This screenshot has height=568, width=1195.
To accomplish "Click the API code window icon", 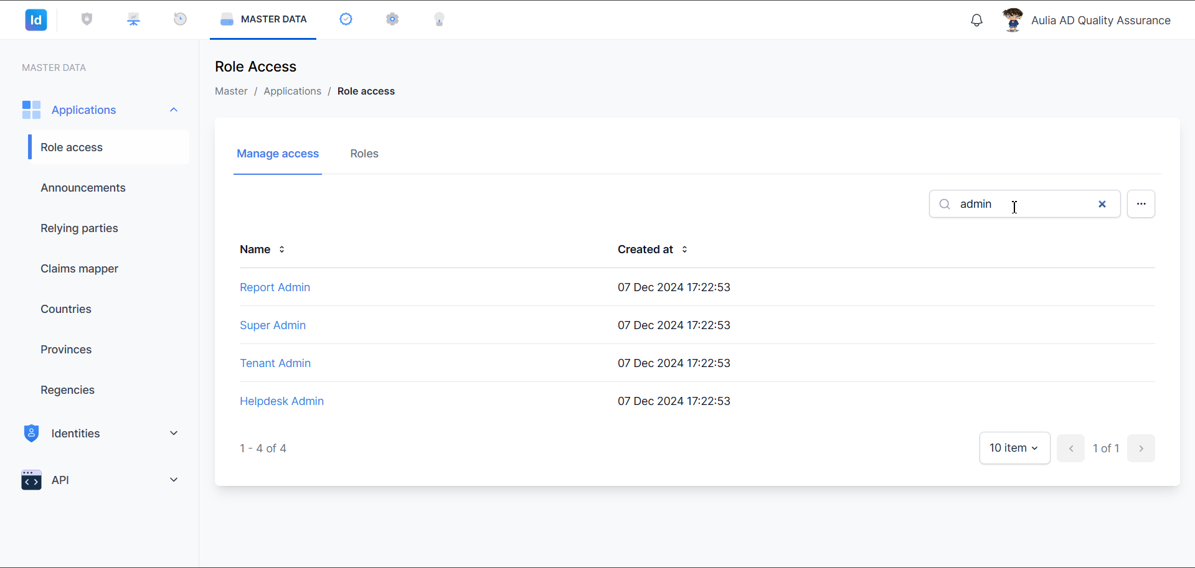I will 31,480.
